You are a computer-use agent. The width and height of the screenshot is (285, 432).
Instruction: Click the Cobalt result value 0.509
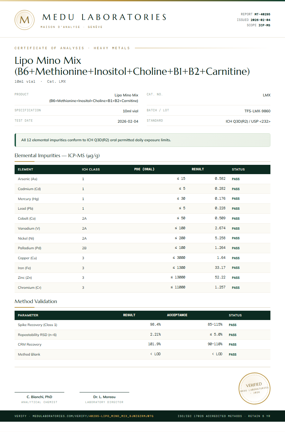pos(220,218)
